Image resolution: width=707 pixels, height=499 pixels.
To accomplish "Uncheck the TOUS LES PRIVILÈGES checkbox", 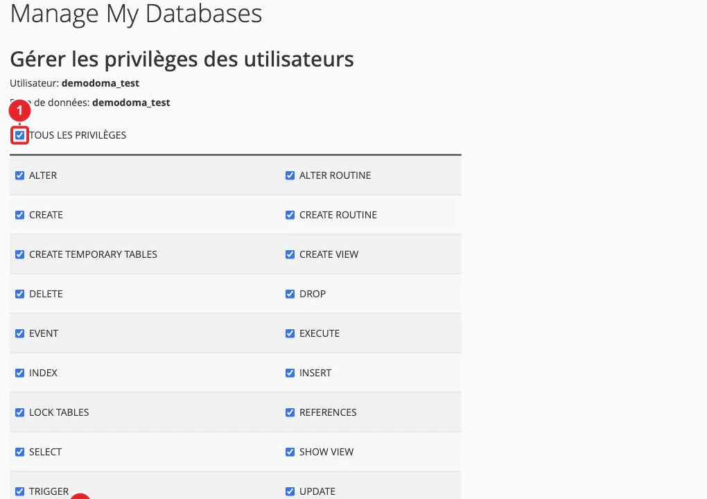I will pyautogui.click(x=20, y=135).
